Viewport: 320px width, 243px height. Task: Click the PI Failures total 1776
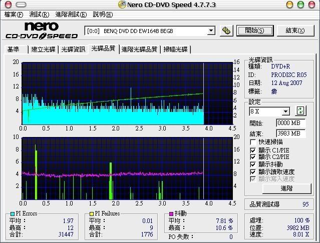[147, 234]
